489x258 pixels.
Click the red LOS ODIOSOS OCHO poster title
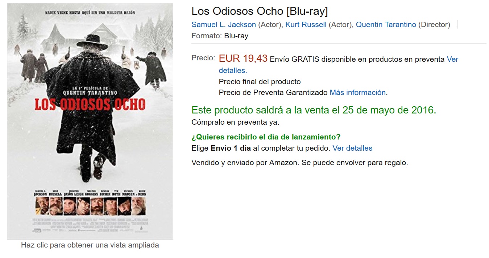pyautogui.click(x=90, y=104)
